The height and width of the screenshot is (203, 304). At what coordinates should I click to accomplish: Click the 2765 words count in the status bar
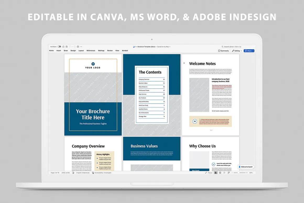click(x=66, y=173)
